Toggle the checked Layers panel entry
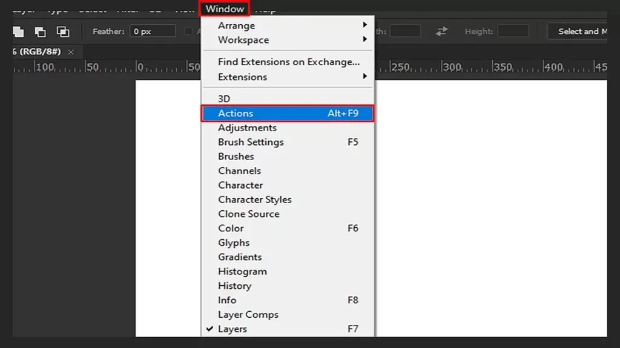Screen dimensions: 620x348 288,329
